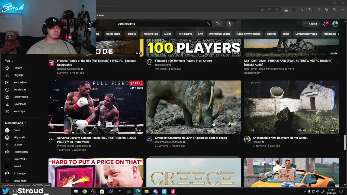Favorite this page with the Edge star

click(277, 9)
